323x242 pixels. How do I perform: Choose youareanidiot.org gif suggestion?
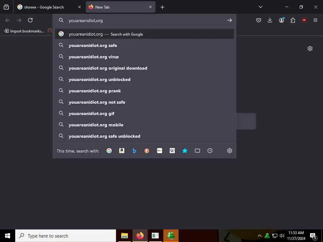click(144, 113)
